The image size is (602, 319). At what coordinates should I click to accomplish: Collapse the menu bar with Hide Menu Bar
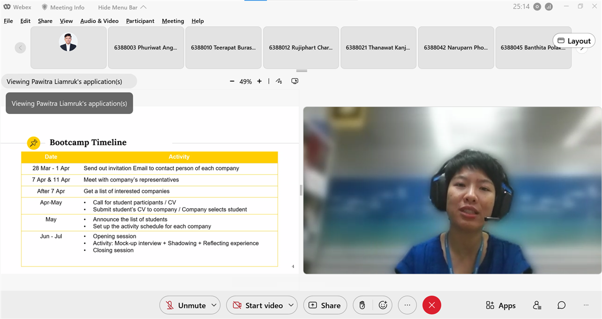(122, 7)
